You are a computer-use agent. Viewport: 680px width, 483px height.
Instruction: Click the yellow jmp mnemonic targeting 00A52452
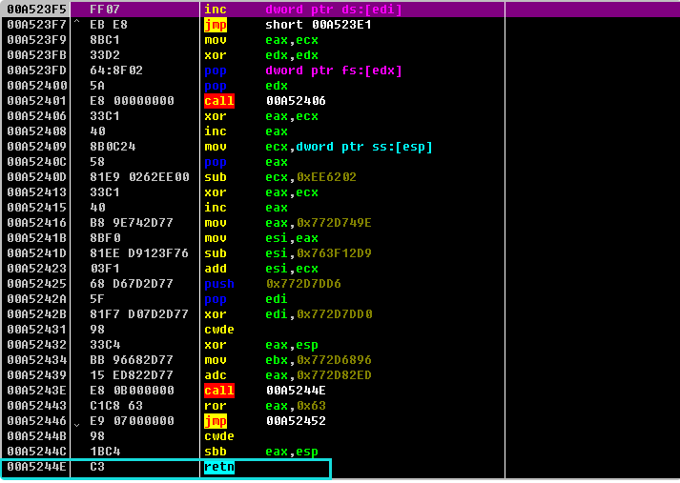216,421
